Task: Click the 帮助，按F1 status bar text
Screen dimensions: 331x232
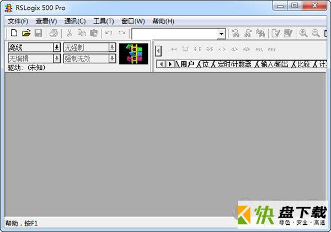Action: [22, 223]
